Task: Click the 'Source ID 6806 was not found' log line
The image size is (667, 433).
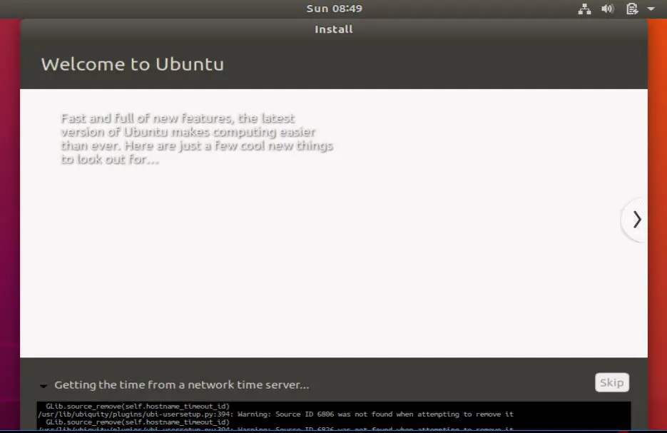Action: 275,414
